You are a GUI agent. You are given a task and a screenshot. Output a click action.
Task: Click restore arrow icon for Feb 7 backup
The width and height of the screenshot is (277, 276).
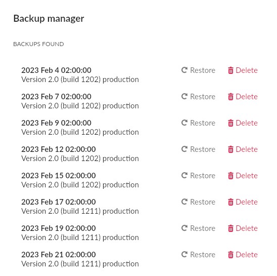(x=184, y=97)
